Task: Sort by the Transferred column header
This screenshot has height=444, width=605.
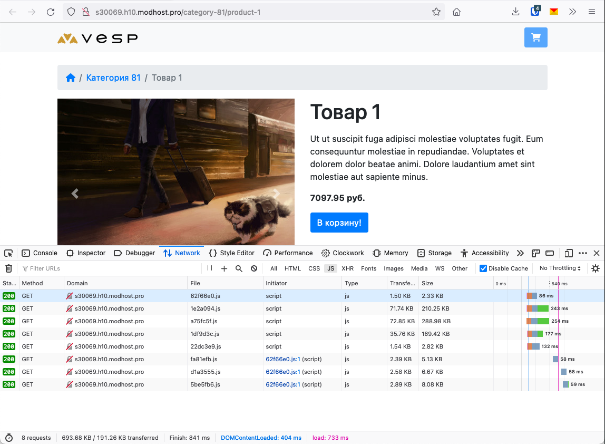Action: click(403, 283)
